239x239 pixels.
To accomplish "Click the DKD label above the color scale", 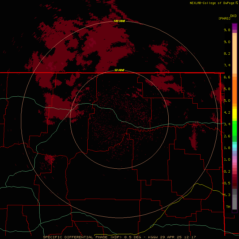I will [x=233, y=16].
